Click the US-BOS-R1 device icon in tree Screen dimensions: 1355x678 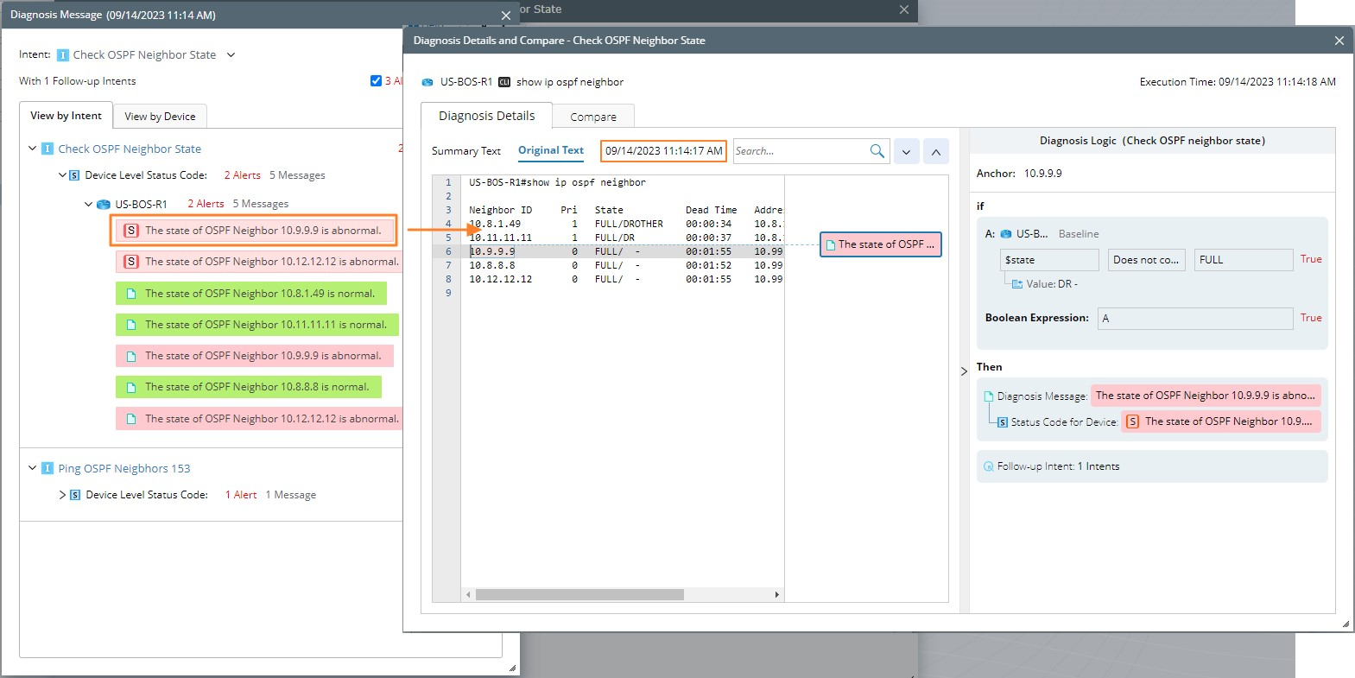click(104, 205)
